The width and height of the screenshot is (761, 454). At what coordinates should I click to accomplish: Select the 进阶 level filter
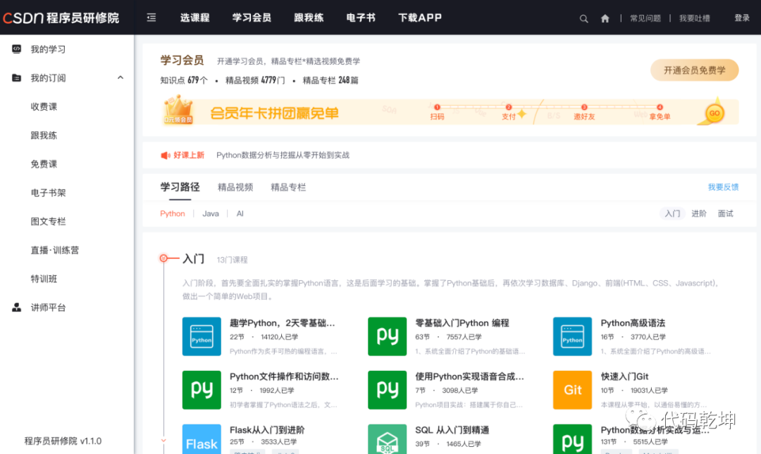tap(699, 214)
